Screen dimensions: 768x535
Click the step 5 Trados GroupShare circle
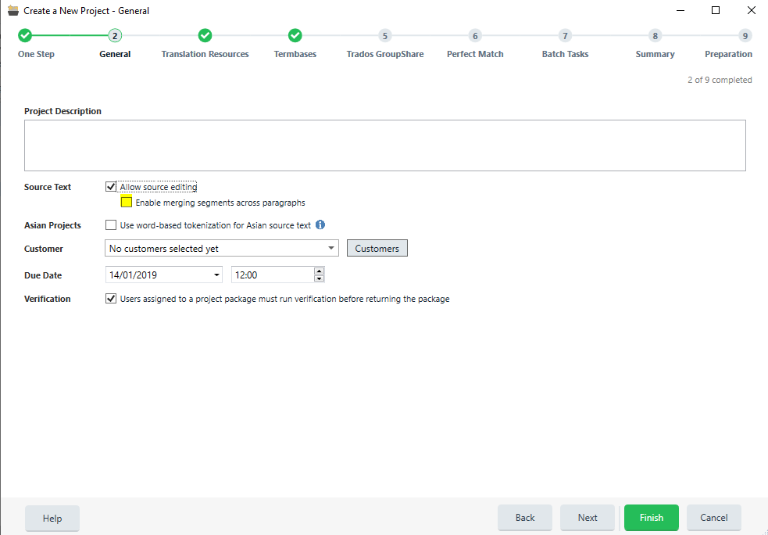click(385, 36)
